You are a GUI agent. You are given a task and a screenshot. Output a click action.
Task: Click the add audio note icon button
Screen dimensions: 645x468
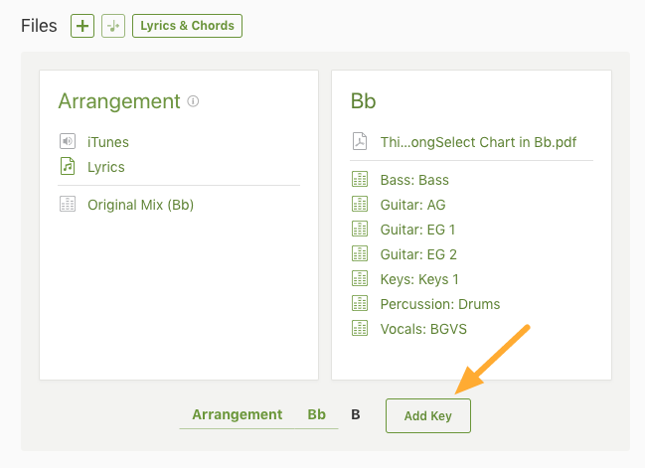tap(113, 26)
